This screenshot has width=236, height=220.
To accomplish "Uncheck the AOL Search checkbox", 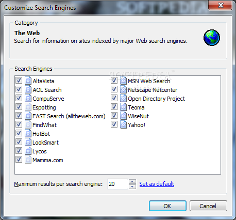I will [19, 89].
